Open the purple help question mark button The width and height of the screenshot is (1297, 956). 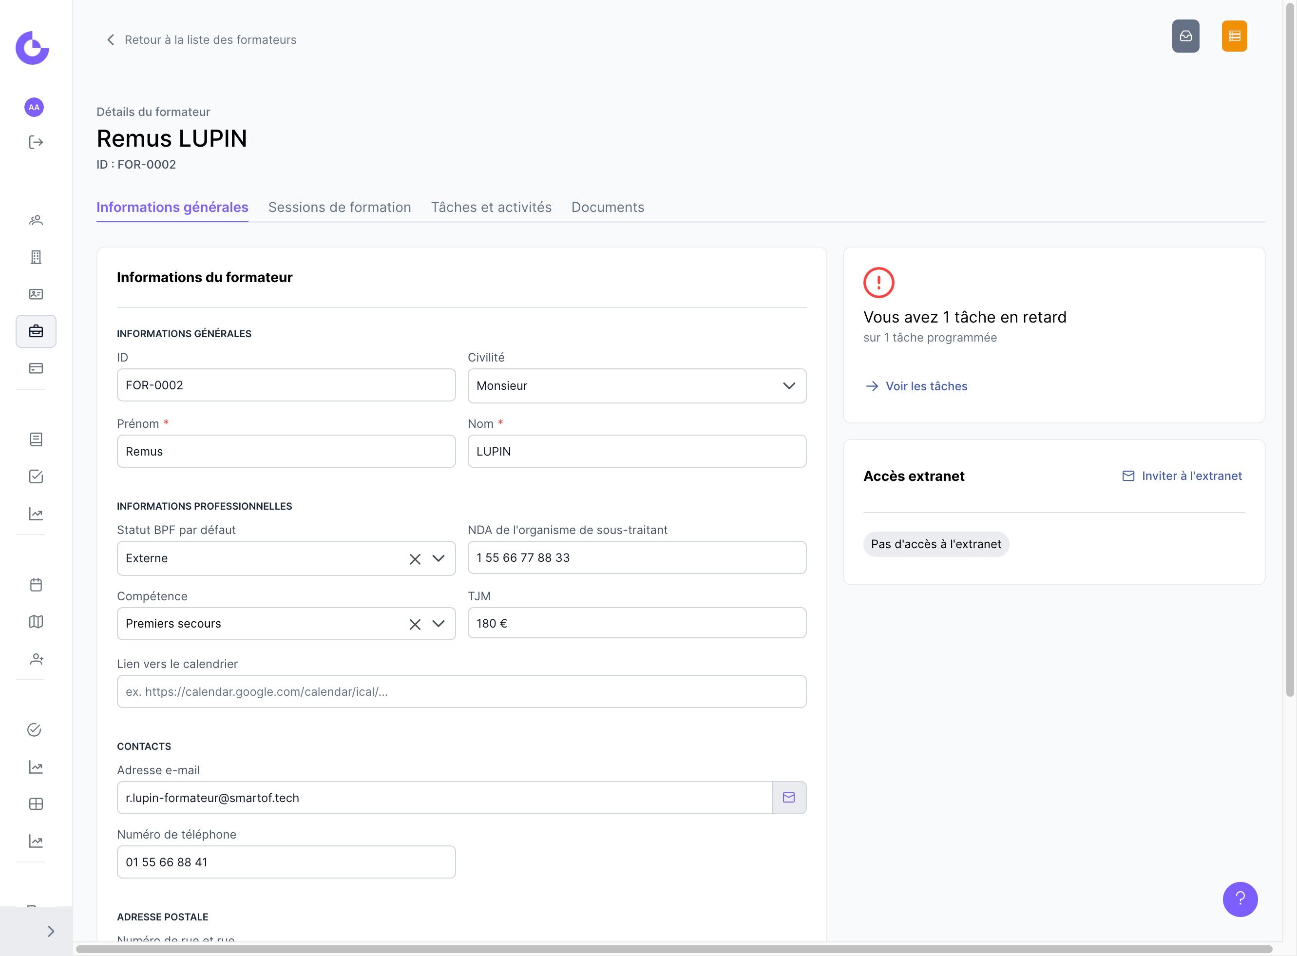point(1240,899)
